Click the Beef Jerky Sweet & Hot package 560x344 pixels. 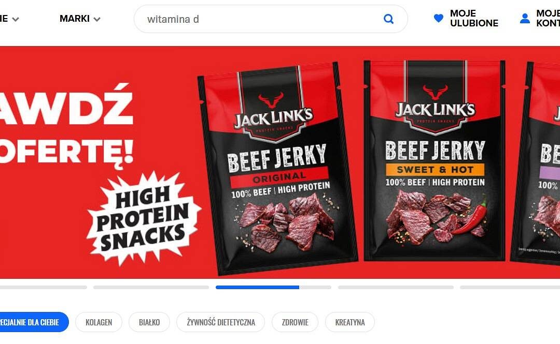[435, 160]
